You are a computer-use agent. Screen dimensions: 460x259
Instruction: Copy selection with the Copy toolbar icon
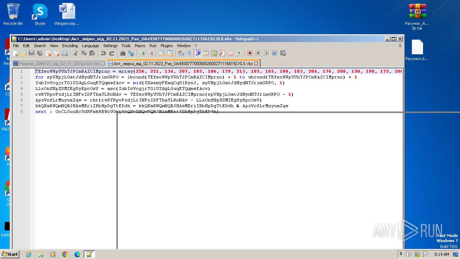[x=84, y=53]
